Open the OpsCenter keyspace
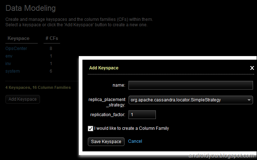The image size is (257, 160). 16,48
